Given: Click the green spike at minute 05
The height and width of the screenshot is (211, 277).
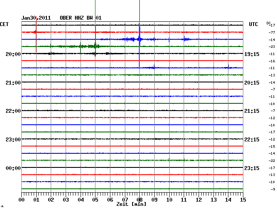Looking at the screenshot, I should point(95,28).
